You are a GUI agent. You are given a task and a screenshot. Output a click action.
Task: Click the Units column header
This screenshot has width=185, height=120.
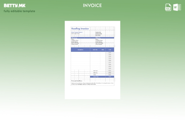pos(103,49)
